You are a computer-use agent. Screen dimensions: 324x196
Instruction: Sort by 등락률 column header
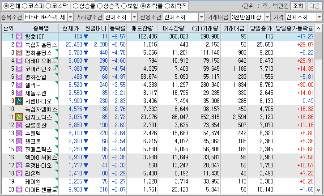[117, 28]
